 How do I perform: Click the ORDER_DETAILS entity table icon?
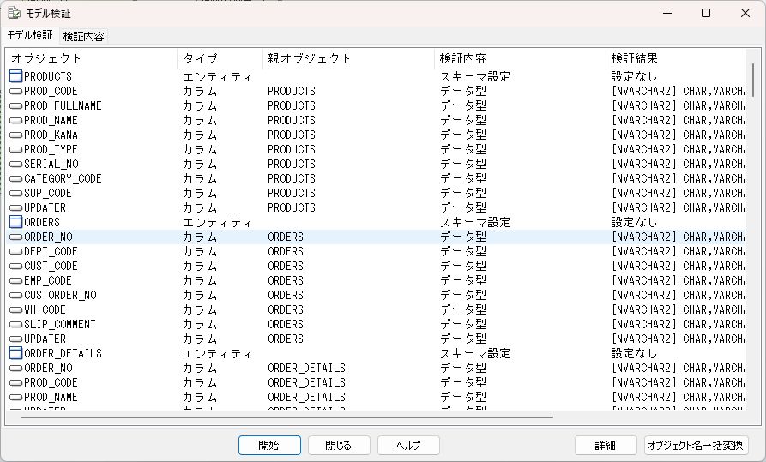pyautogui.click(x=16, y=353)
